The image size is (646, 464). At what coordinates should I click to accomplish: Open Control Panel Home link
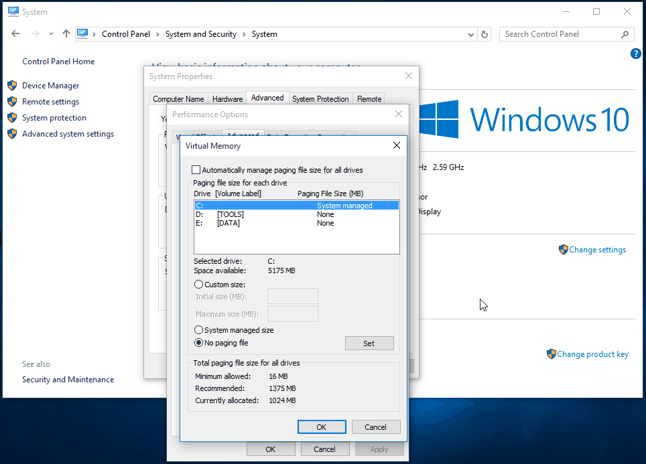coord(58,62)
